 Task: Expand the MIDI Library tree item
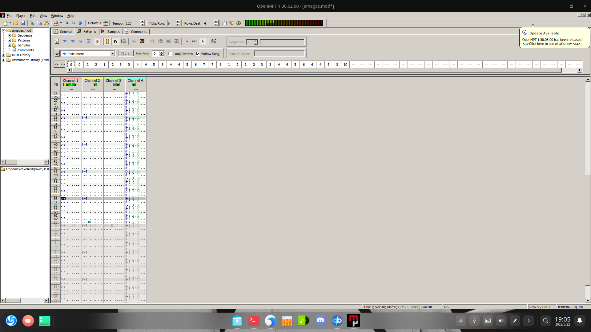(x=4, y=55)
